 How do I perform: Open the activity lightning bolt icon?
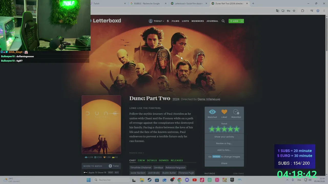coord(168,21)
